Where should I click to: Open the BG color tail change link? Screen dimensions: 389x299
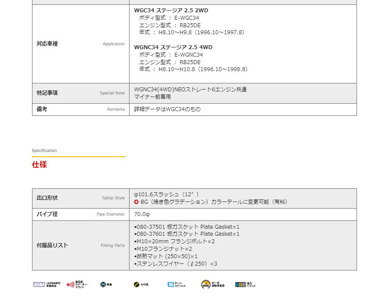pos(214,202)
